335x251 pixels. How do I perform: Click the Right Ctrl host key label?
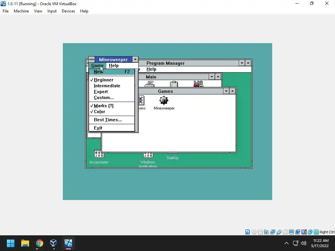(327, 232)
